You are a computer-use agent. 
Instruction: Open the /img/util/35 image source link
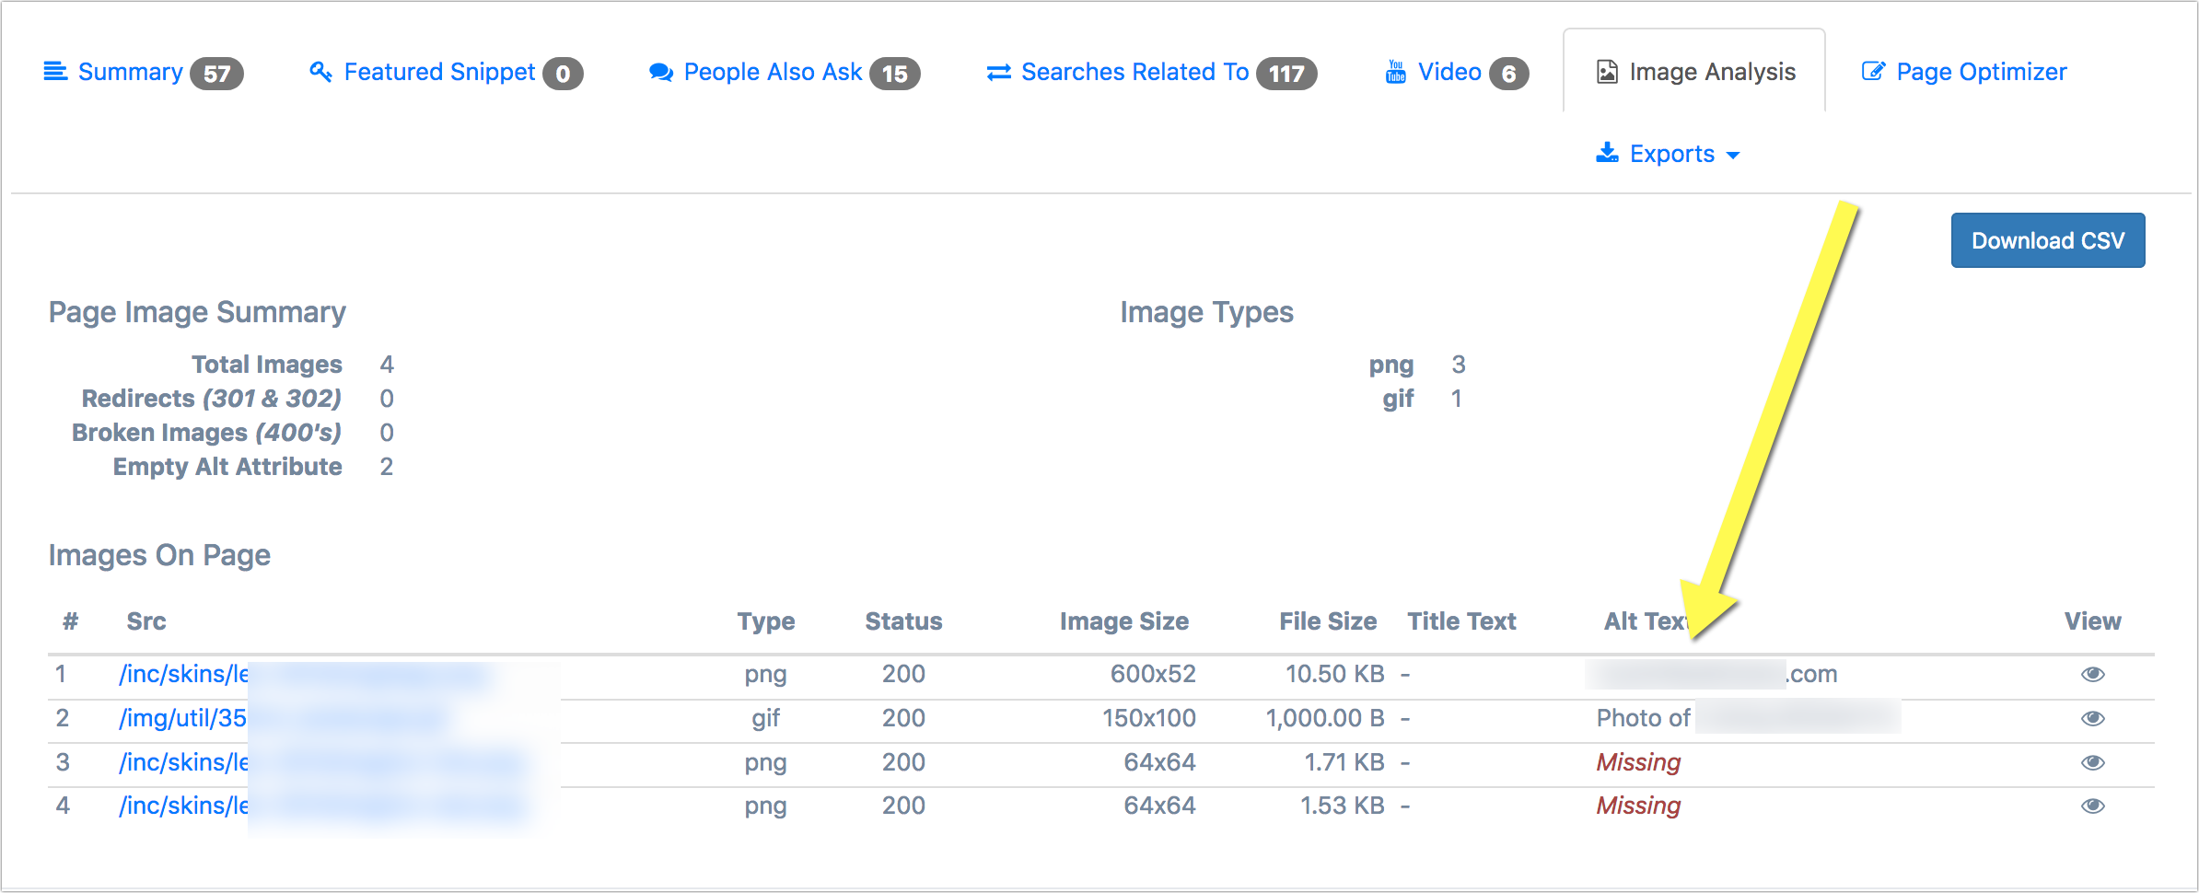(x=182, y=718)
